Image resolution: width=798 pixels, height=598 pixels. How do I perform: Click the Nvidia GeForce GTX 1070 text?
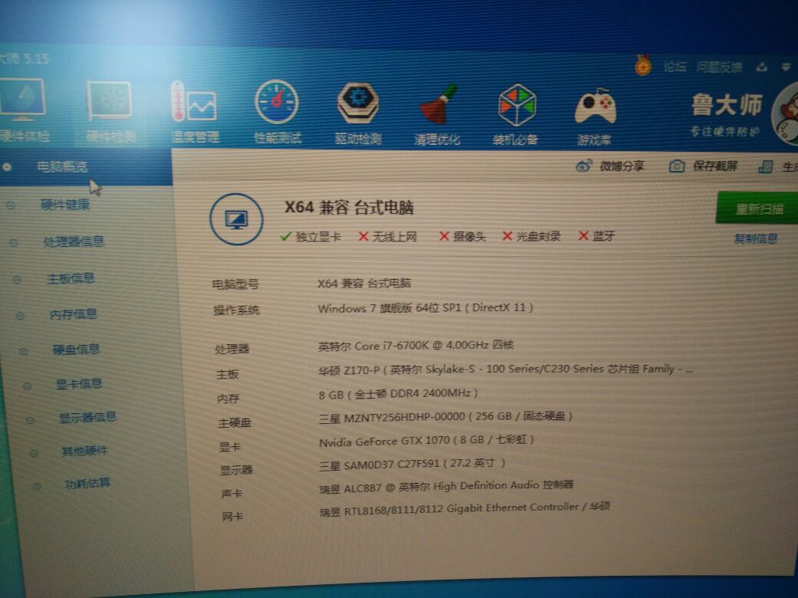click(427, 440)
